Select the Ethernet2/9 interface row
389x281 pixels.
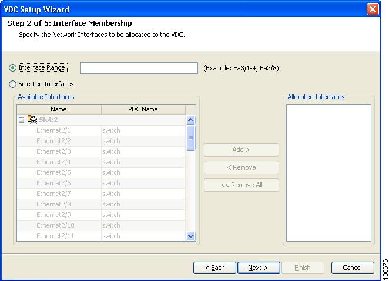coord(101,215)
